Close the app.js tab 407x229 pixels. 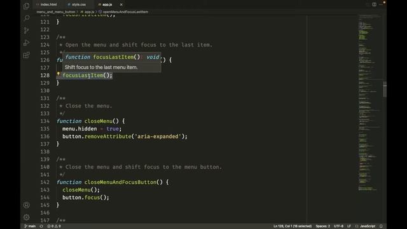121,4
